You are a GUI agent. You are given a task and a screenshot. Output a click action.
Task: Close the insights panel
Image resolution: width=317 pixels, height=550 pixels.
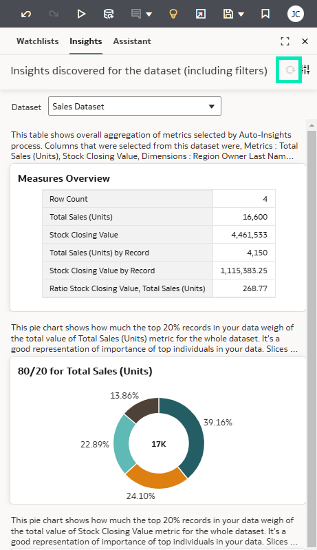[x=305, y=41]
